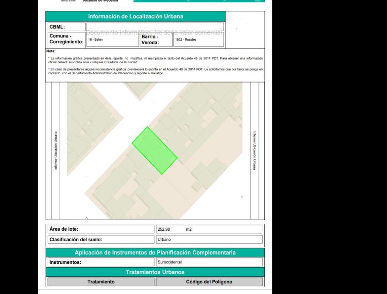
Task: Select the 'Barrio - Vereda:' label
Action: pos(150,40)
